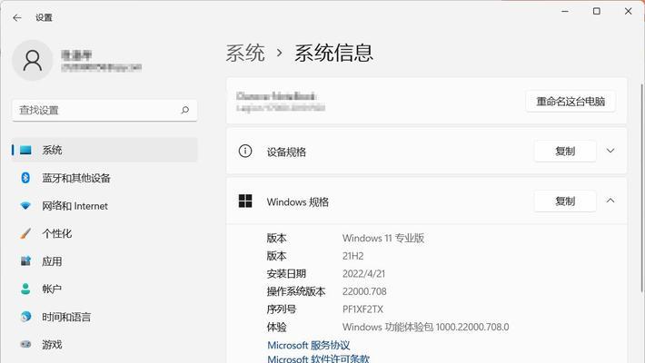645x363 pixels.
Task: Select the Windows 11 专业版 value
Action: (x=383, y=238)
